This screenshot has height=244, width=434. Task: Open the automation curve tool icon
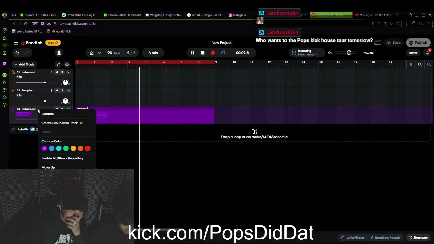click(58, 64)
